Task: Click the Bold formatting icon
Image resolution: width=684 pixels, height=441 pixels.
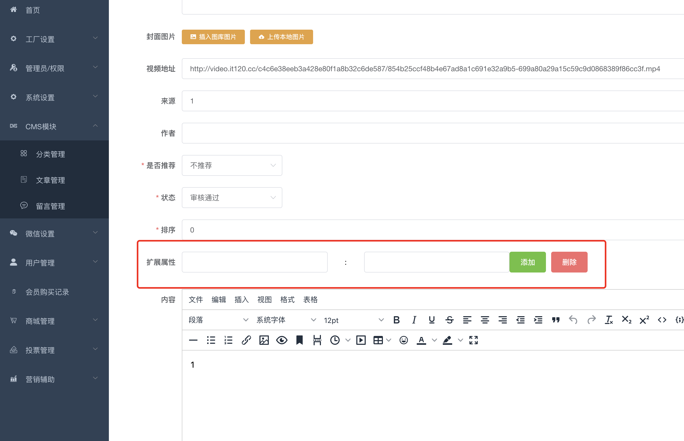Action: point(397,320)
